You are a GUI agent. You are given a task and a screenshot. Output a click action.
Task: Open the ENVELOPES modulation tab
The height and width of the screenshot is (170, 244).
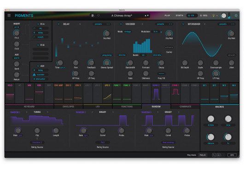(68, 107)
